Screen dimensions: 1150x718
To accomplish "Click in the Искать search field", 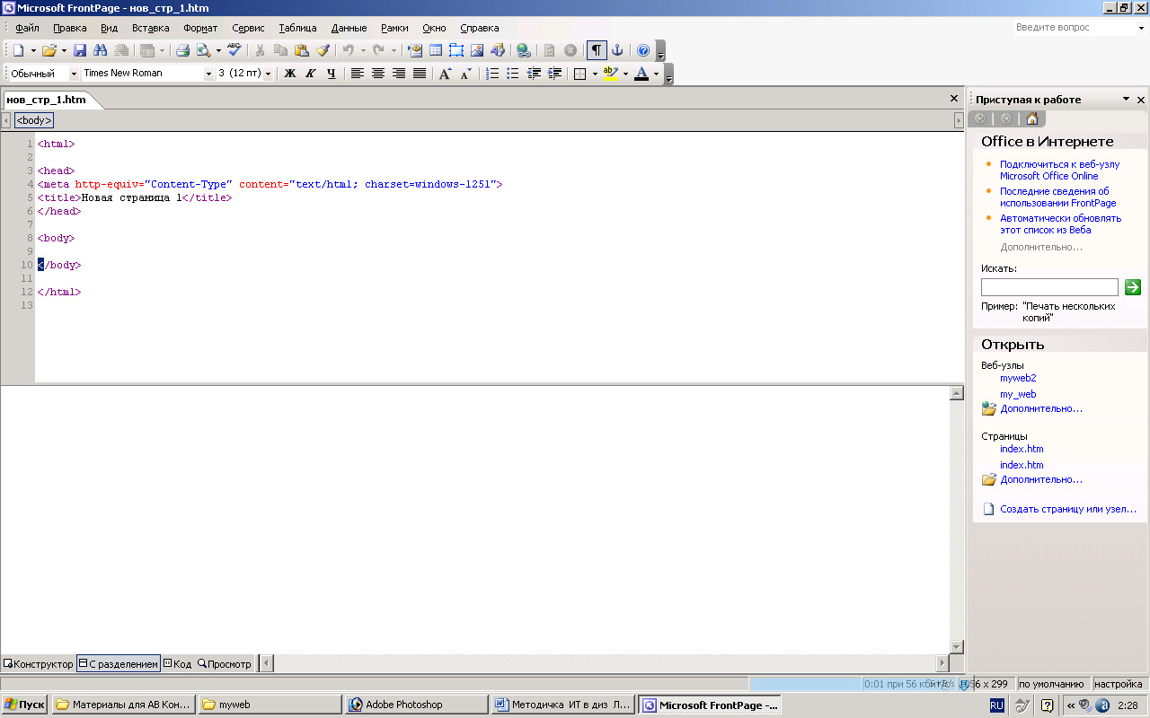I will click(1049, 287).
